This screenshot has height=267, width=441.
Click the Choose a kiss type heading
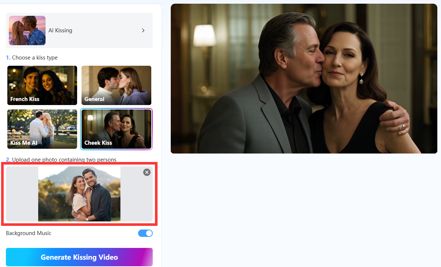tap(35, 58)
